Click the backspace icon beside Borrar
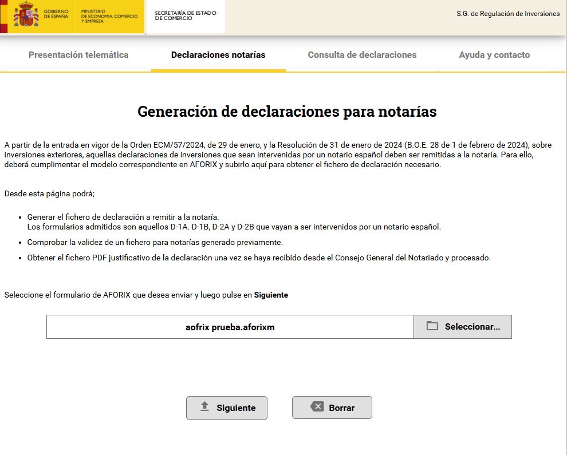 tap(317, 407)
